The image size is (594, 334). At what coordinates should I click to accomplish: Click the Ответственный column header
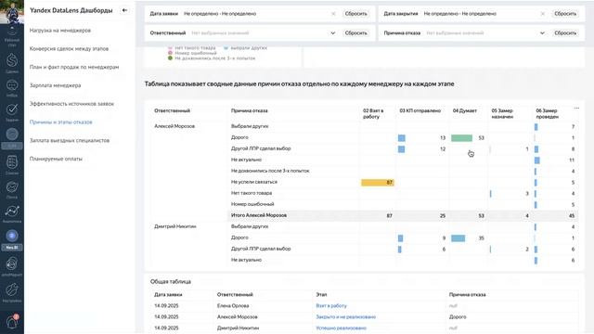pos(172,110)
